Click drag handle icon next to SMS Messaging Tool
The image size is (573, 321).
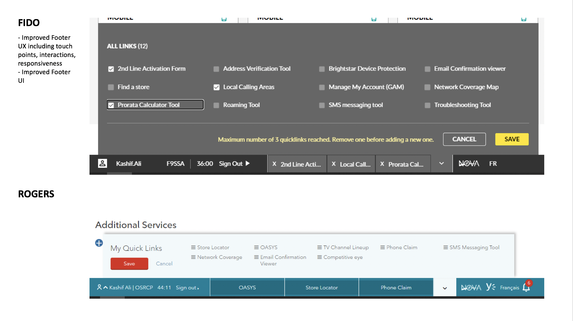[x=446, y=247]
